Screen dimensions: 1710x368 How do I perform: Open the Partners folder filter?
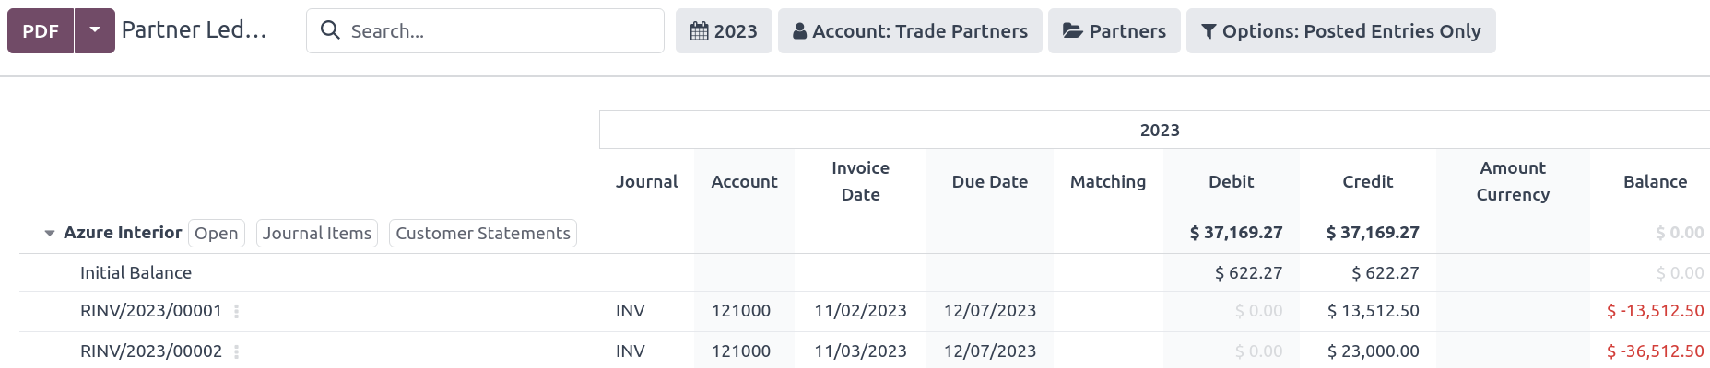pos(1114,31)
